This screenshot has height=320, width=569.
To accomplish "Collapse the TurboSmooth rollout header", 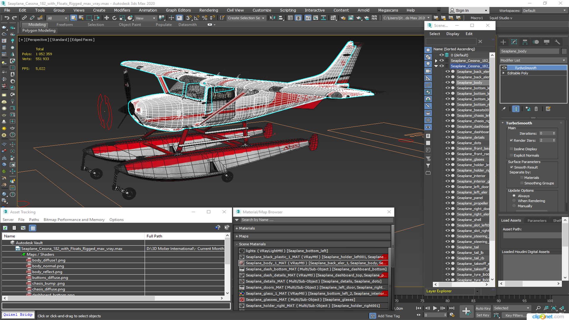I will point(519,123).
